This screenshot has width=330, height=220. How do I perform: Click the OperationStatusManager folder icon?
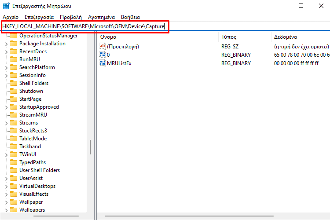tap(14, 36)
